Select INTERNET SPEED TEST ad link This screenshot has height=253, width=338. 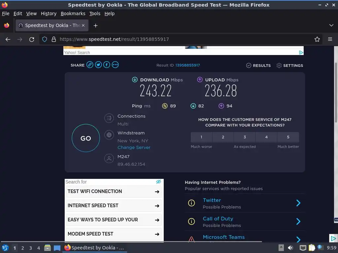[x=114, y=206]
